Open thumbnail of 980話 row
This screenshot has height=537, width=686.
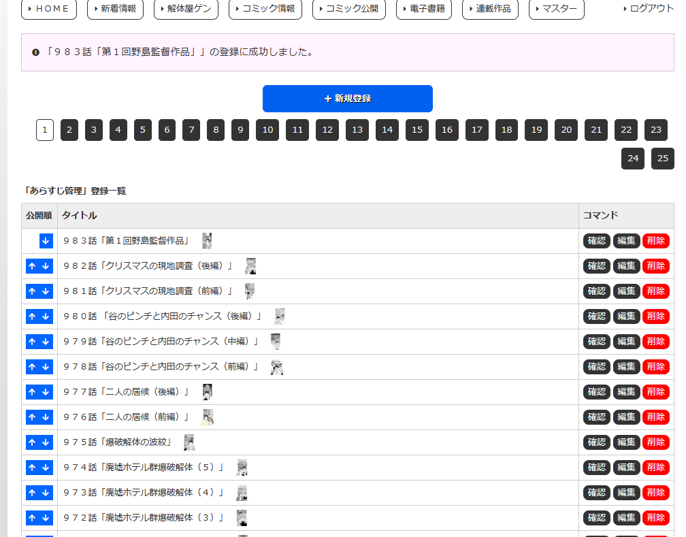(280, 316)
